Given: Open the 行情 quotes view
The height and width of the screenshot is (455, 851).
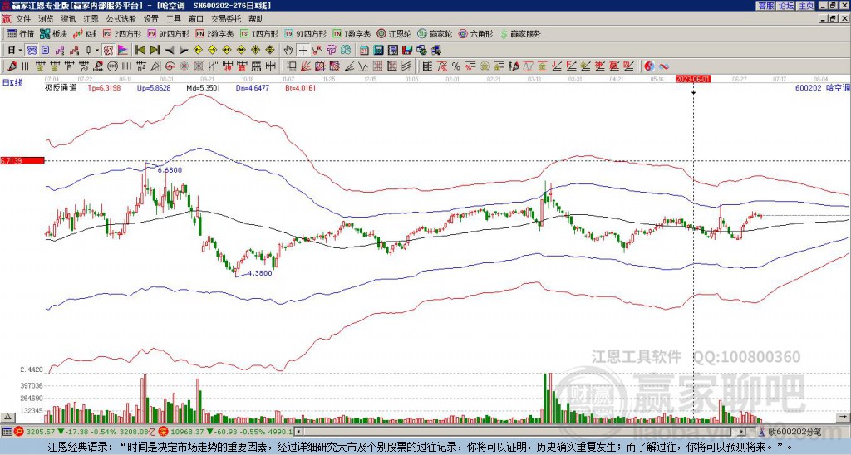Looking at the screenshot, I should (x=20, y=33).
